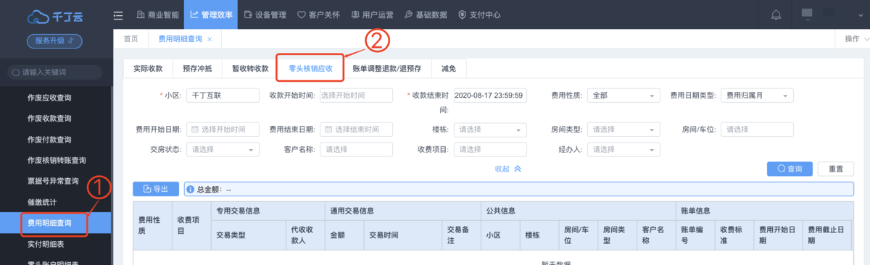Click the 查询 button
The image size is (870, 265).
click(790, 169)
